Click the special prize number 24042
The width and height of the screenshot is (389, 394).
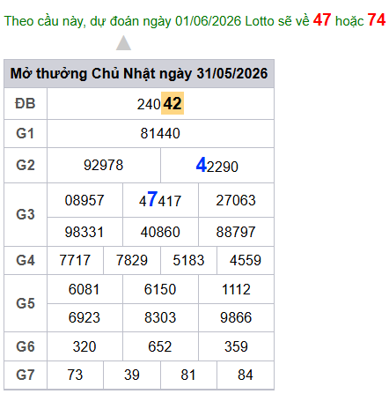[160, 104]
